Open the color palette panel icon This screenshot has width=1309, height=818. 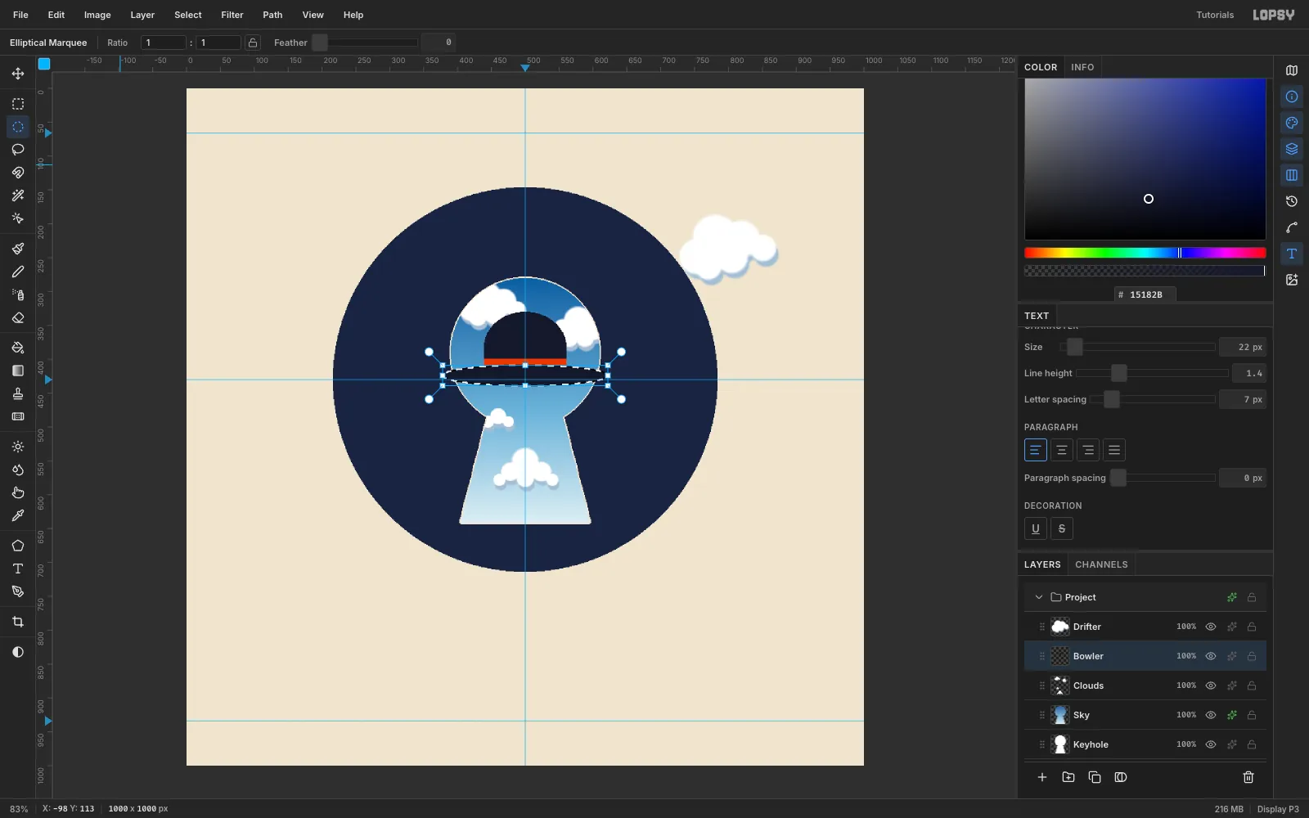coord(1292,123)
